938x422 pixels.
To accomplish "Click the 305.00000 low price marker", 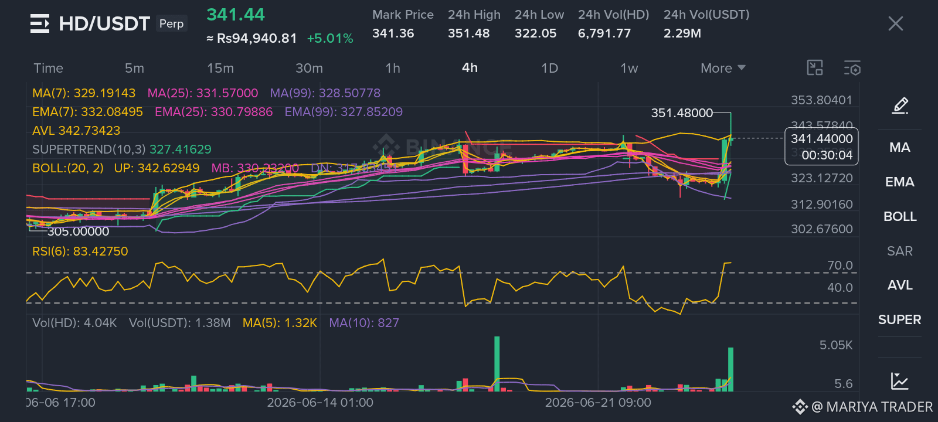I will (x=78, y=232).
